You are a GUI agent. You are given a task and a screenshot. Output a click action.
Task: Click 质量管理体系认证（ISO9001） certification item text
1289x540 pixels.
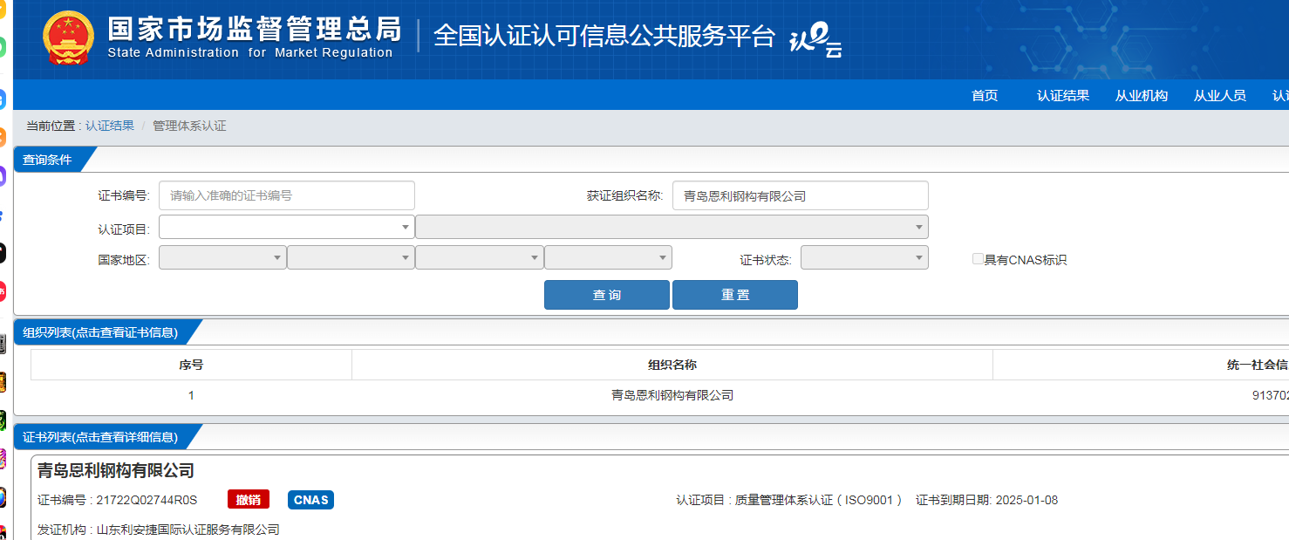(x=820, y=500)
